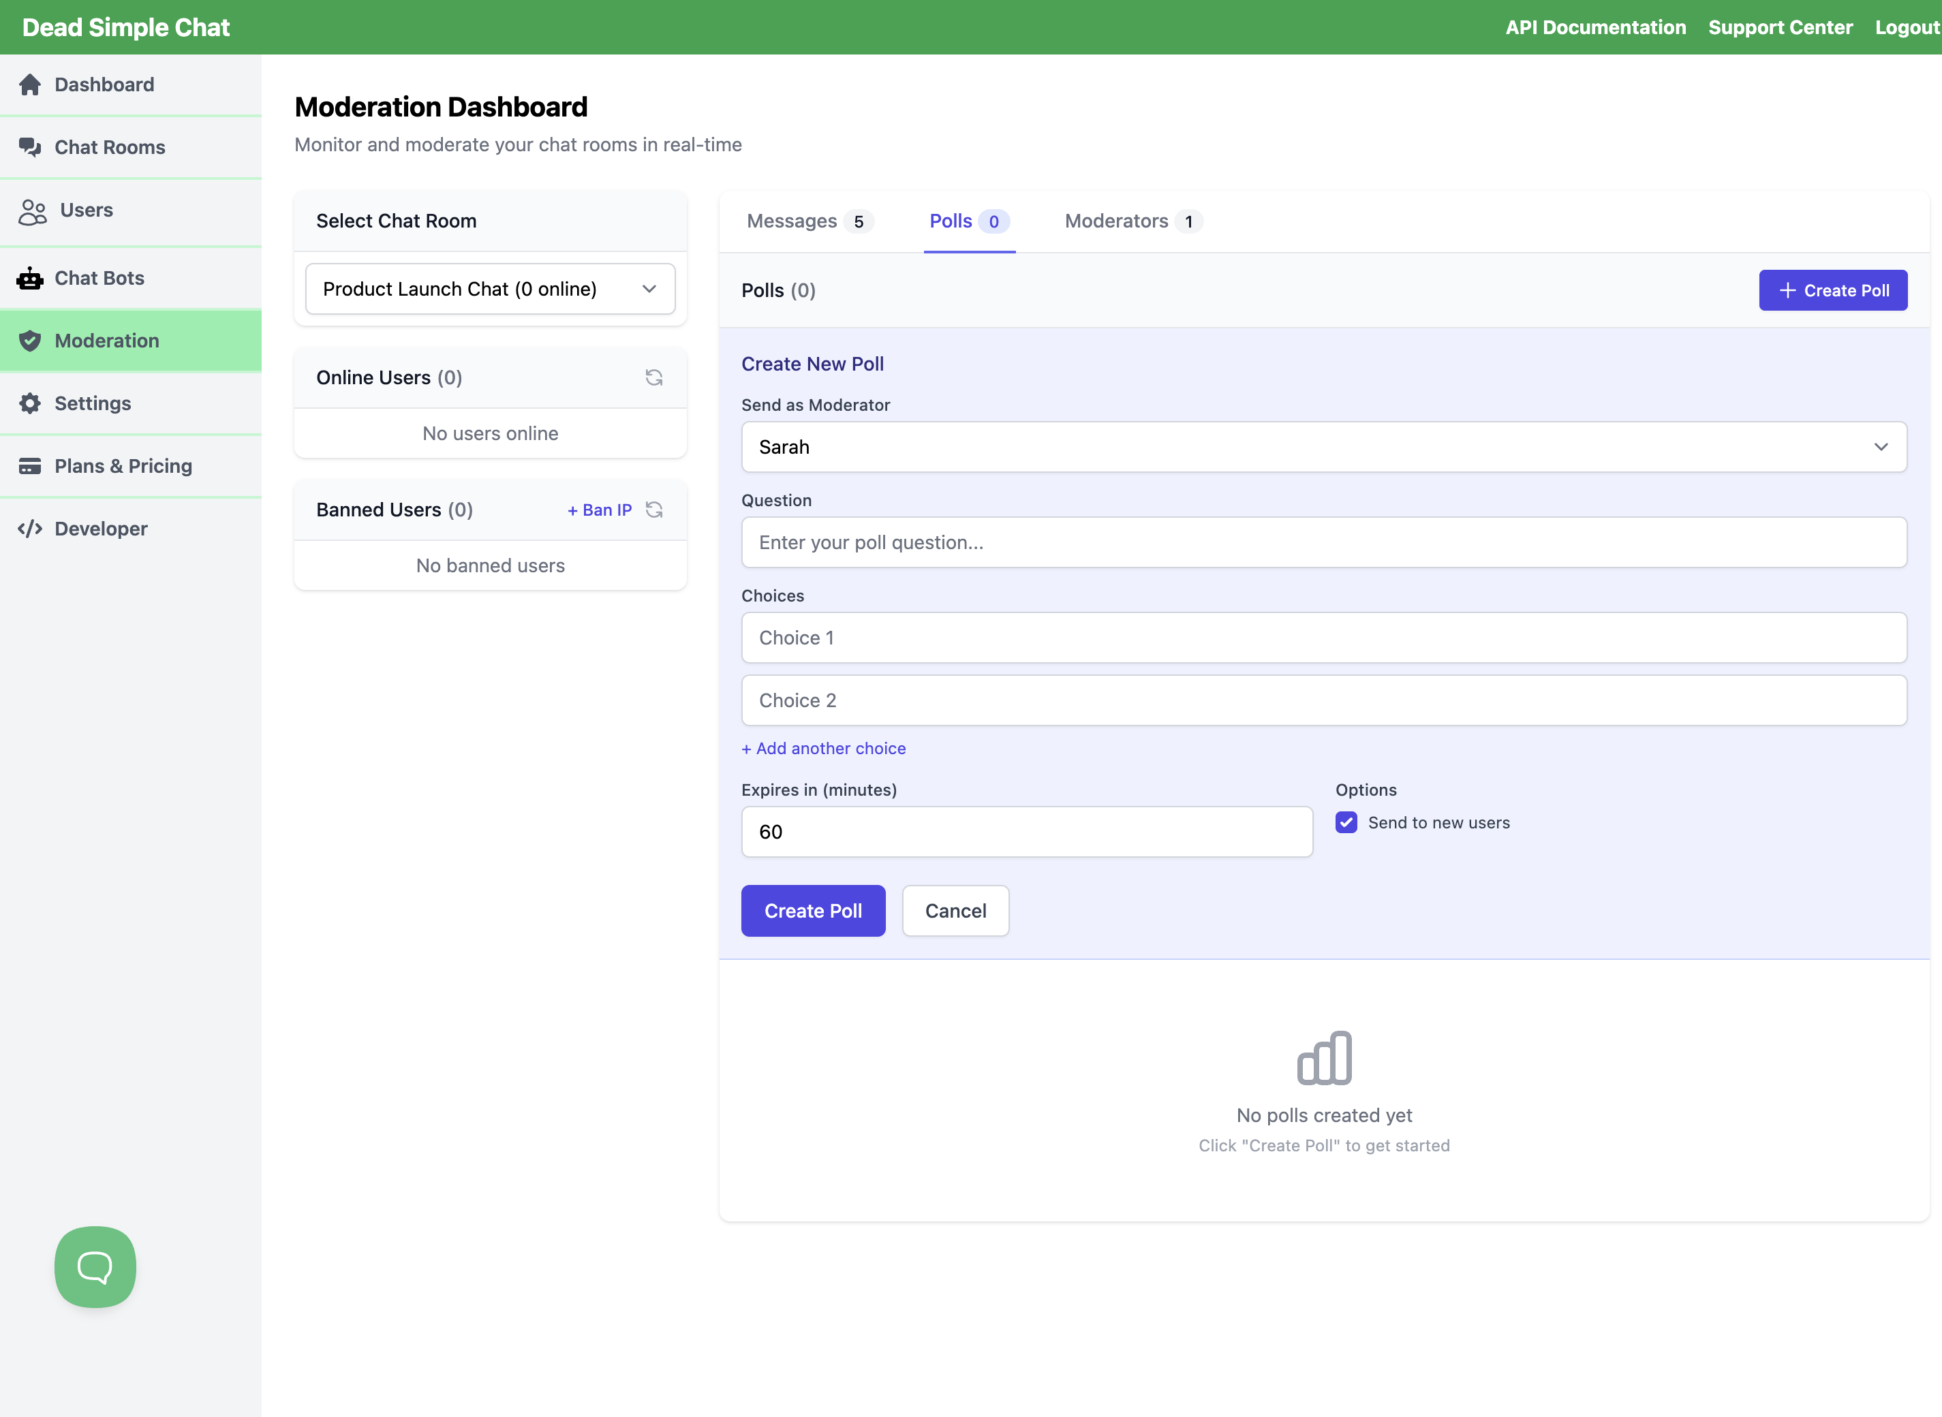Viewport: 1942px width, 1417px height.
Task: Open the Select Chat Room dropdown
Action: pyautogui.click(x=490, y=289)
